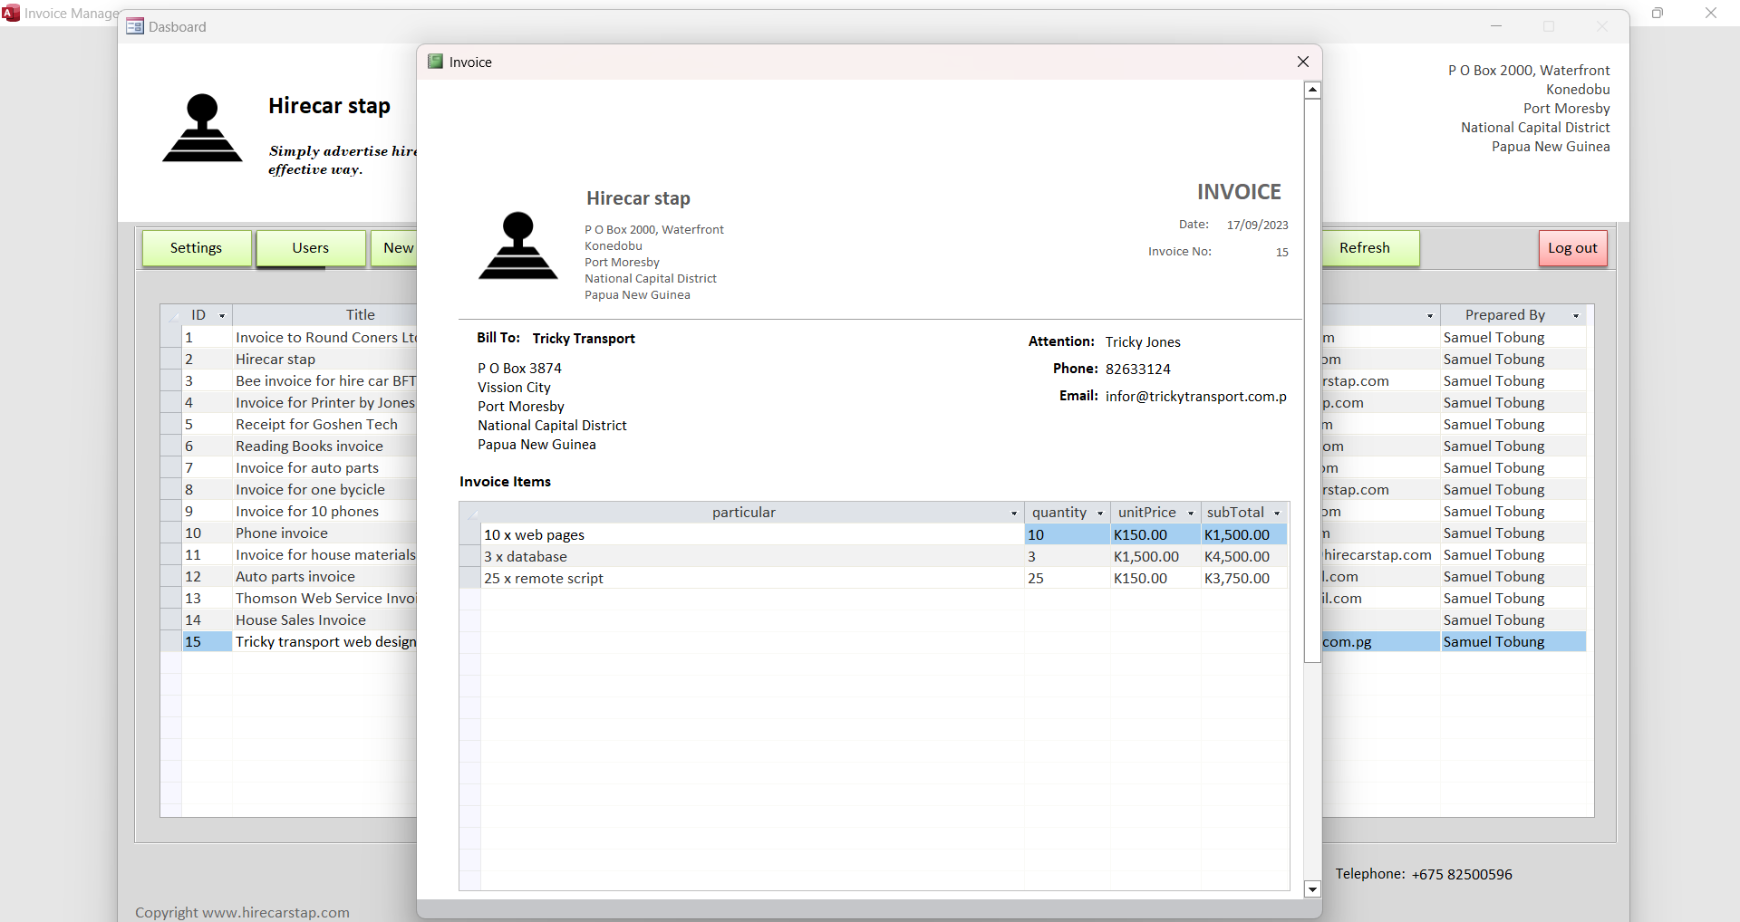The width and height of the screenshot is (1740, 922).
Task: Click the invoice scrollbar up arrow
Action: tap(1312, 90)
